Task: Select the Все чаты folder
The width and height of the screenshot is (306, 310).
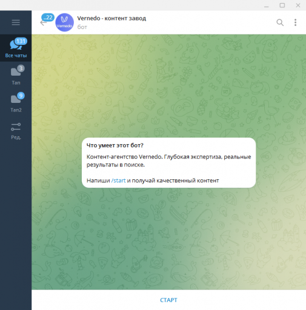Action: pyautogui.click(x=16, y=48)
